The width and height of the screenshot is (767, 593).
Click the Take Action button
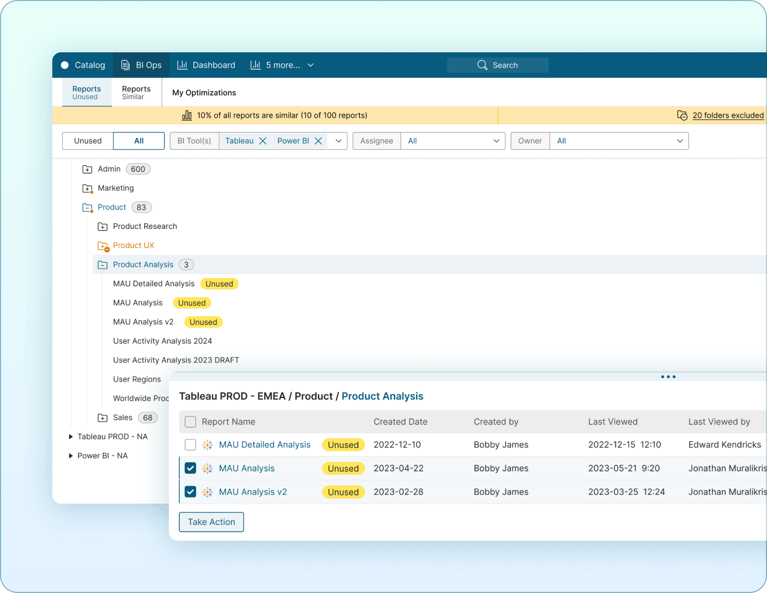click(211, 522)
